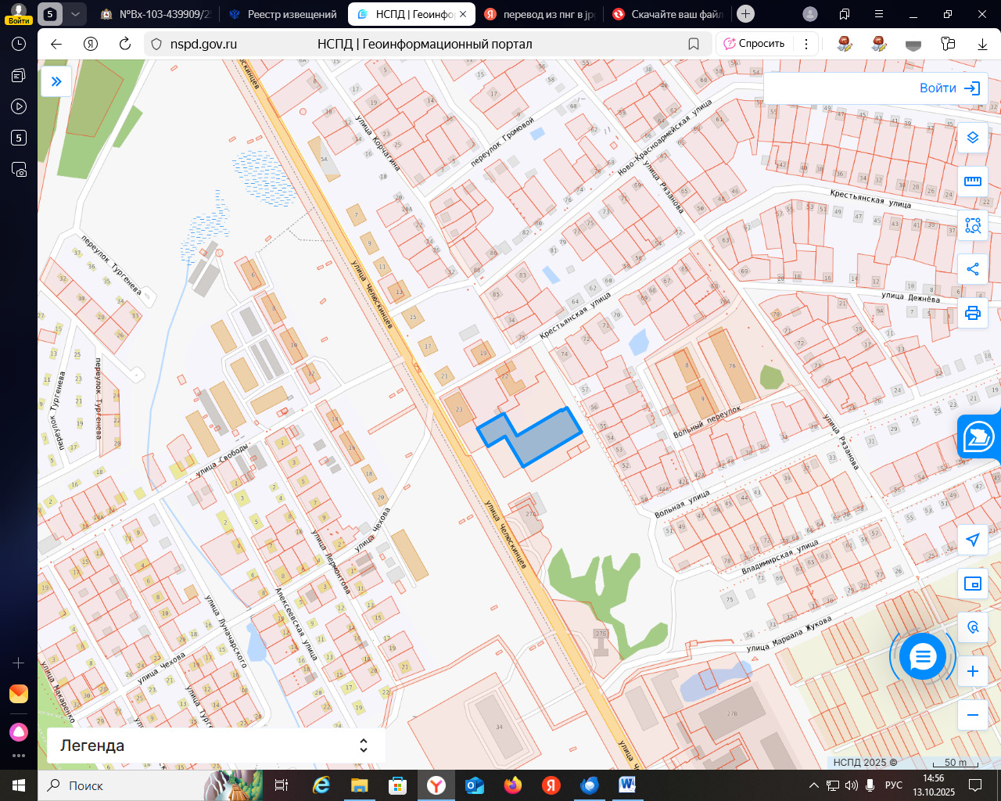The height and width of the screenshot is (801, 1001).
Task: Click the yellow Войти label in browser sidebar
Action: click(x=19, y=20)
